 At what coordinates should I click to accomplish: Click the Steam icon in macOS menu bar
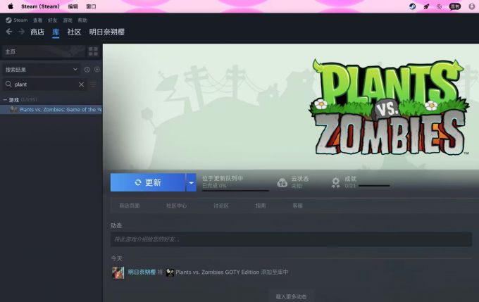click(x=412, y=6)
